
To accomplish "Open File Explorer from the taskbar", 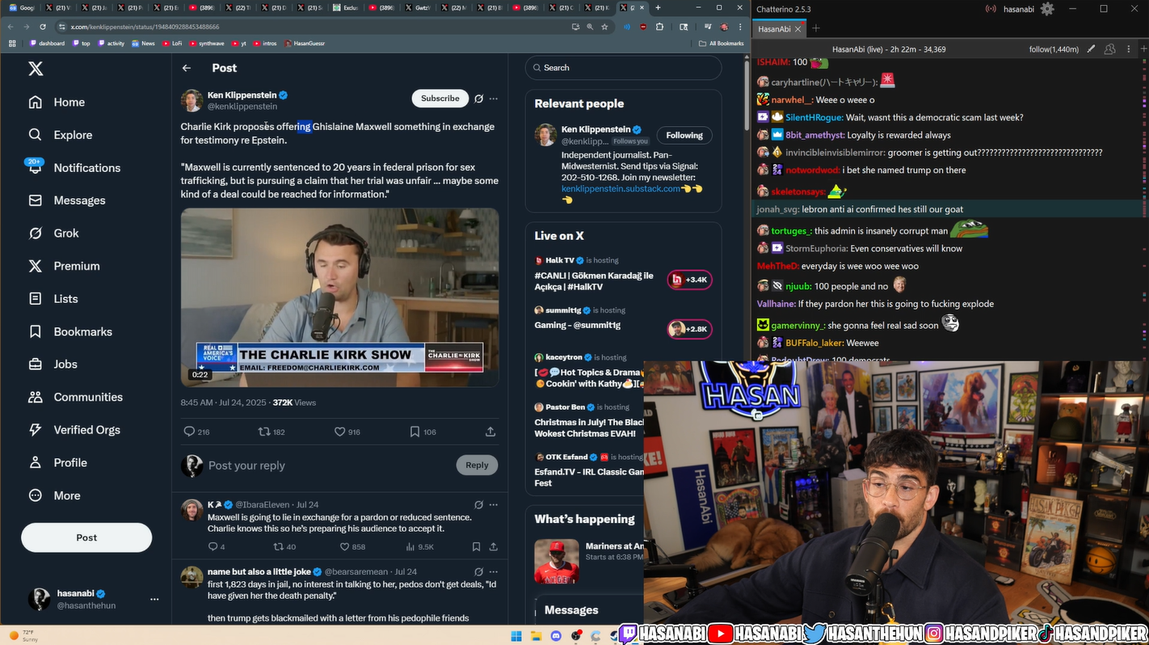I will click(537, 635).
